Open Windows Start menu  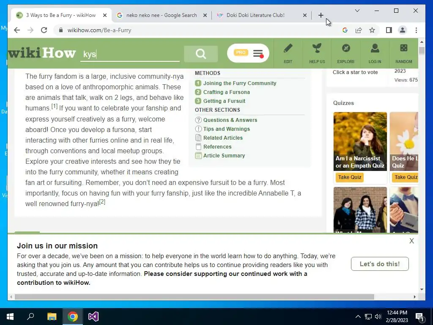10,317
